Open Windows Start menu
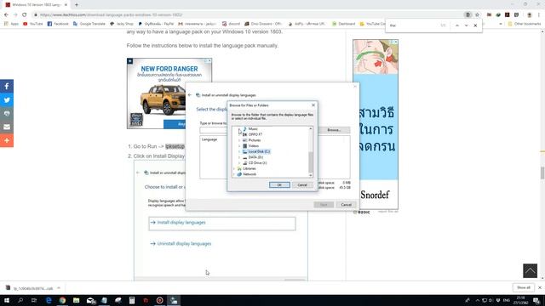The width and height of the screenshot is (545, 306). click(x=7, y=300)
